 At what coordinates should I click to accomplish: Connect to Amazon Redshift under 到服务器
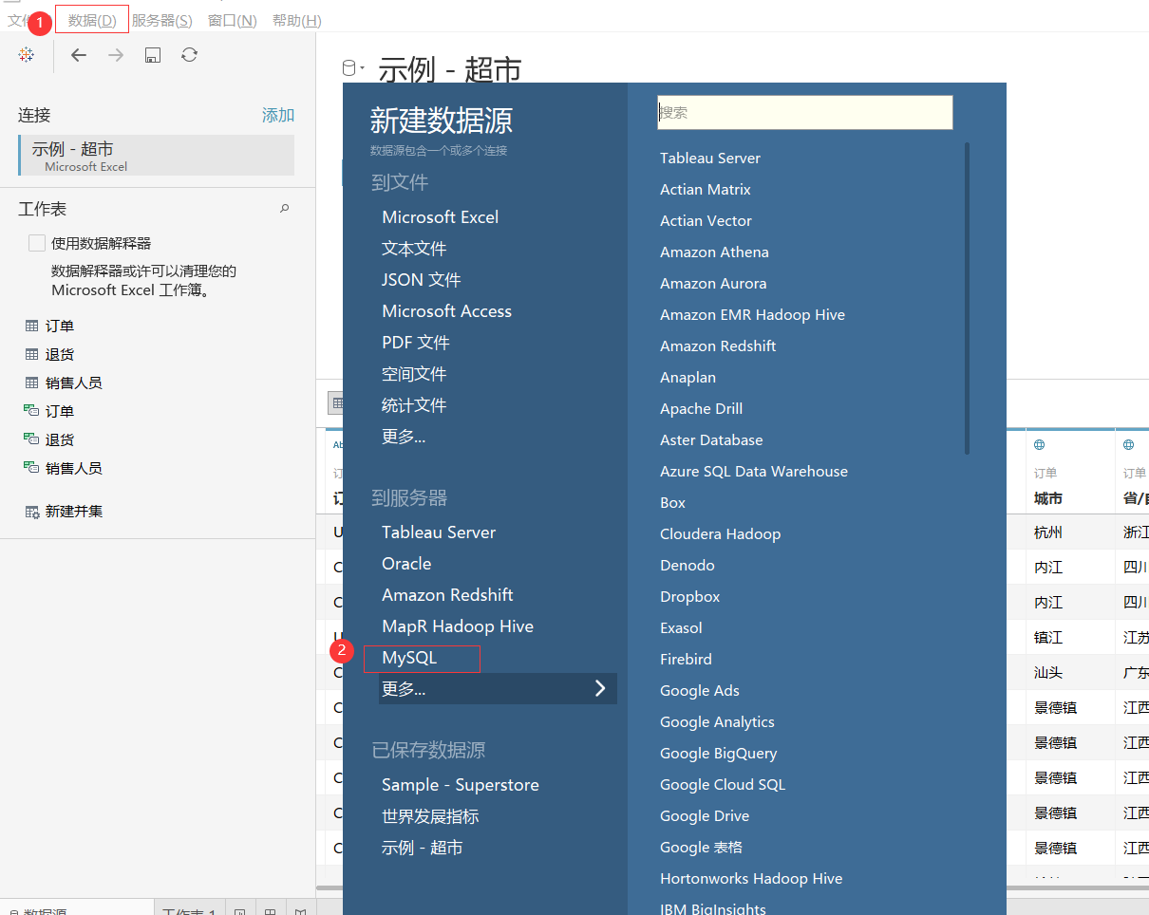447,594
